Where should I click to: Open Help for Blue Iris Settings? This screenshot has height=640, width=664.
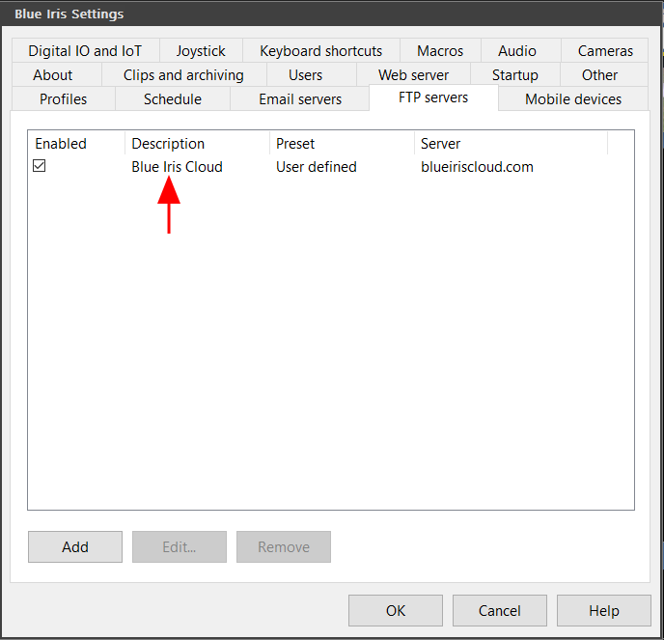coord(604,610)
